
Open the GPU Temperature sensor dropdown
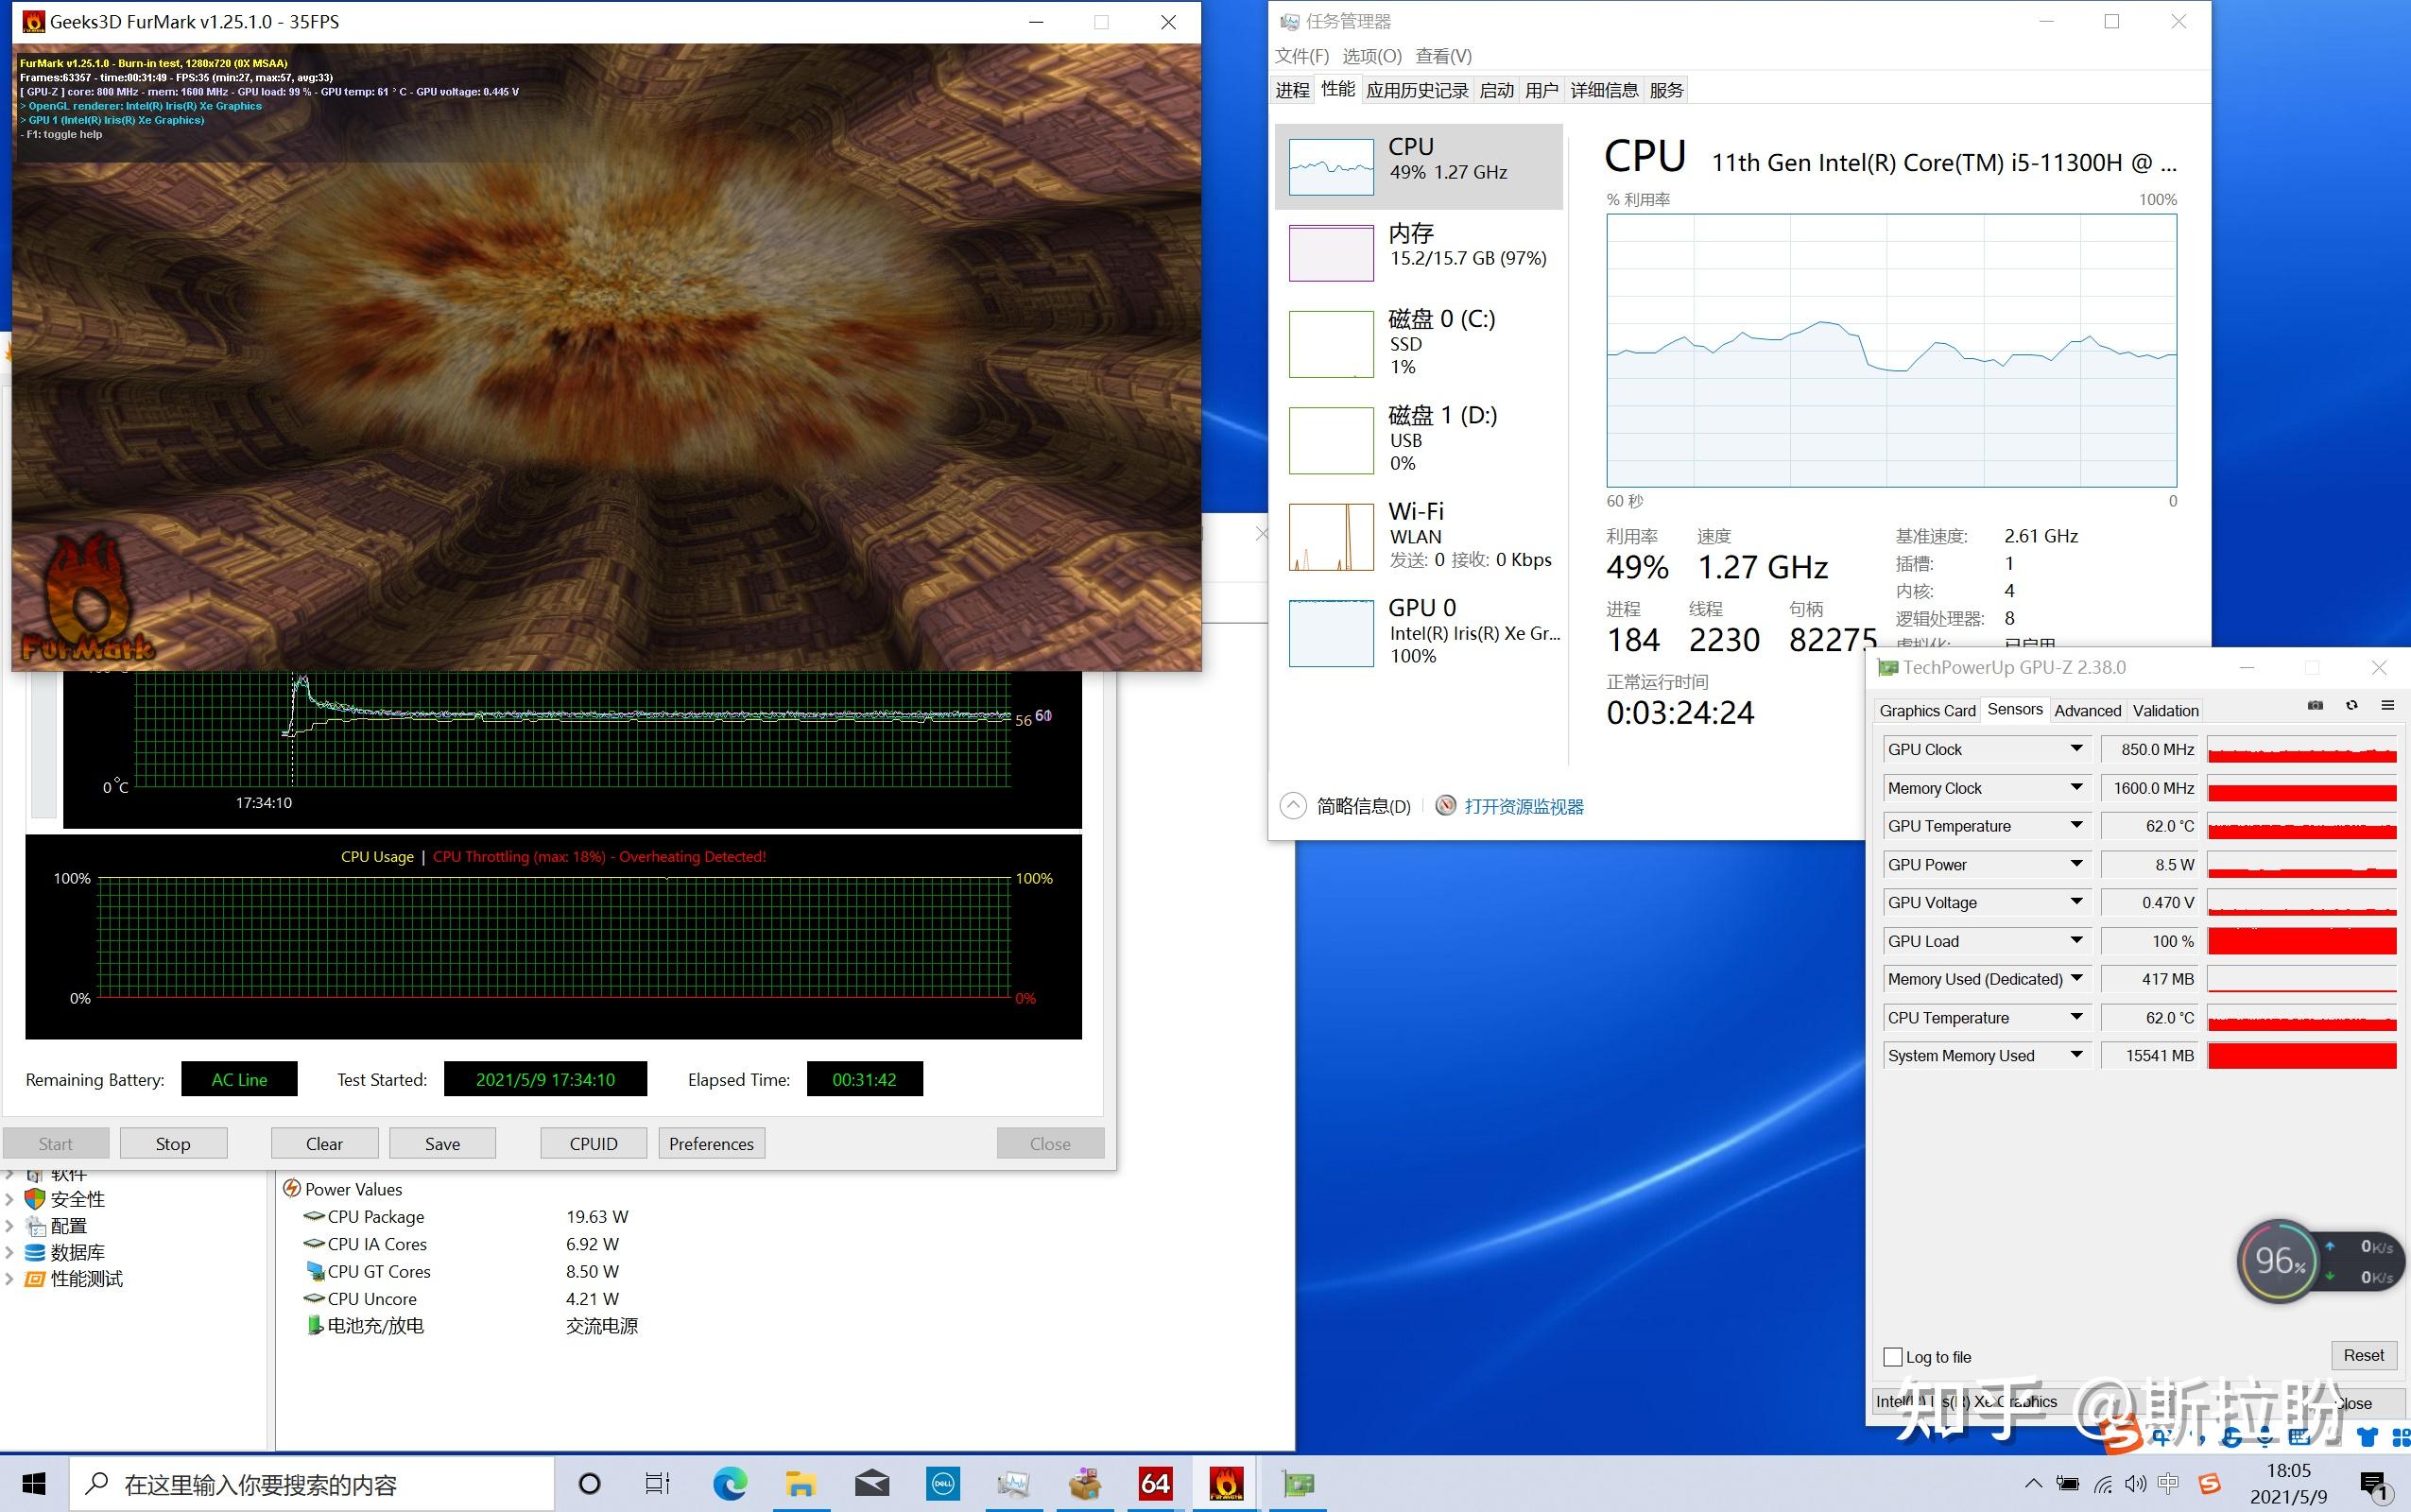click(2076, 826)
